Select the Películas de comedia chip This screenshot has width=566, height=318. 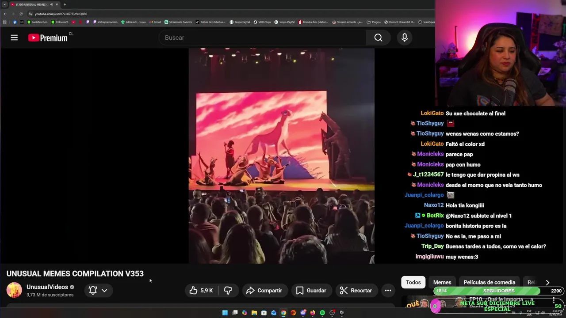[x=489, y=282]
